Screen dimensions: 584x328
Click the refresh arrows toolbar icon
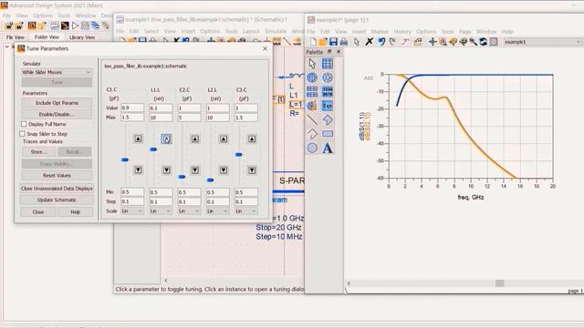[x=483, y=42]
